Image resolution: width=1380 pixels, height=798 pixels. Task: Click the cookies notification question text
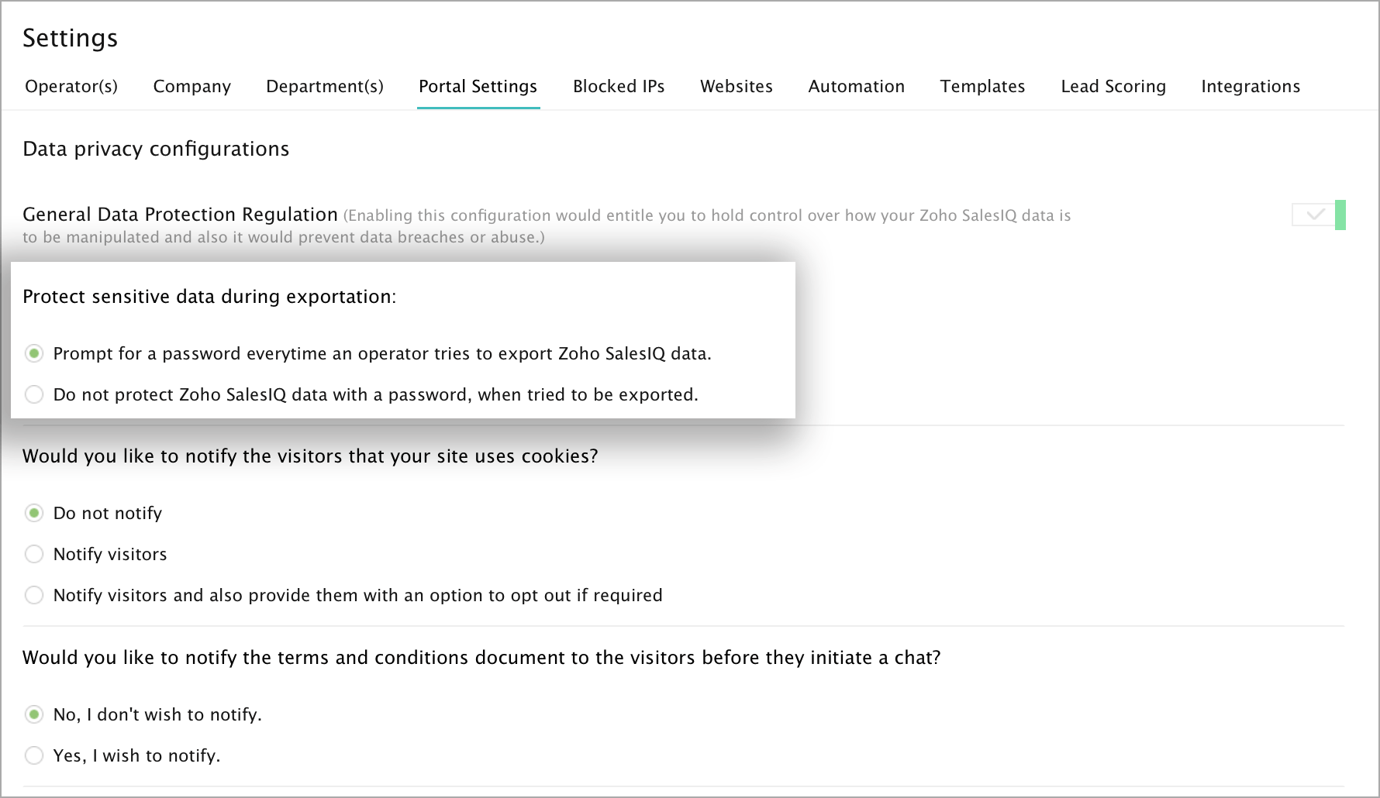[310, 456]
